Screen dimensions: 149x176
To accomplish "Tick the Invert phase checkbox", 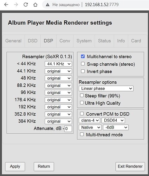I will point(83,71).
